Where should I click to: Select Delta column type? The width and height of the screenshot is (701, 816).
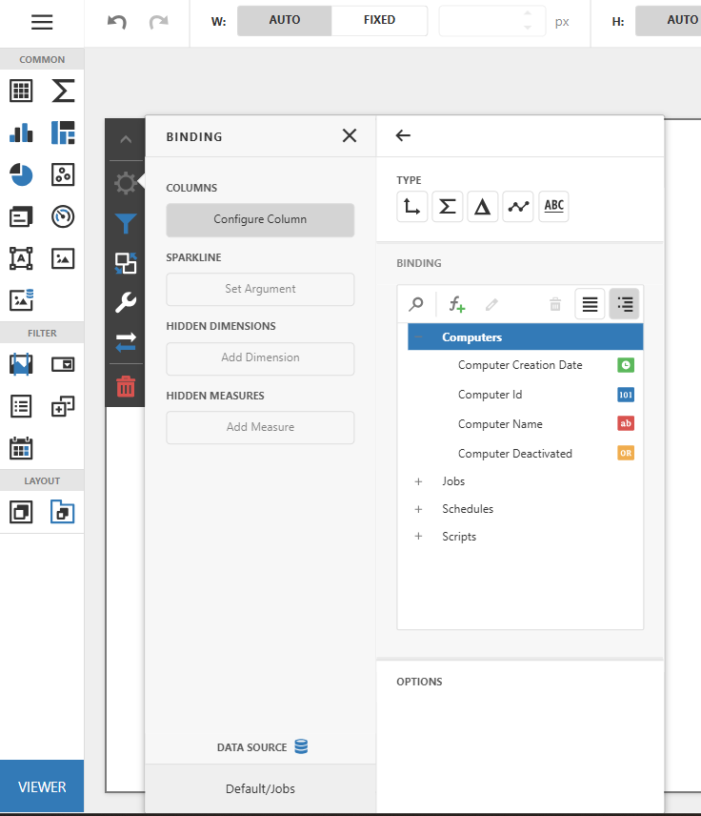tap(483, 207)
